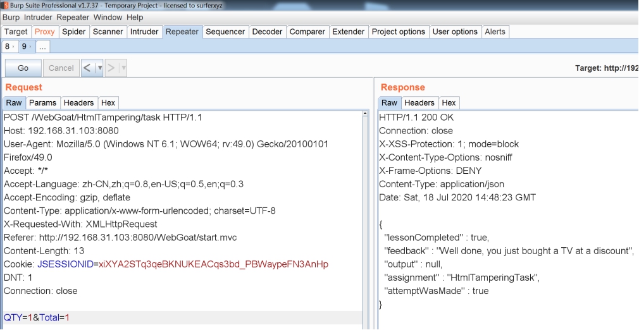Select Repeater request tab 9
Image resolution: width=639 pixels, height=330 pixels.
point(27,46)
